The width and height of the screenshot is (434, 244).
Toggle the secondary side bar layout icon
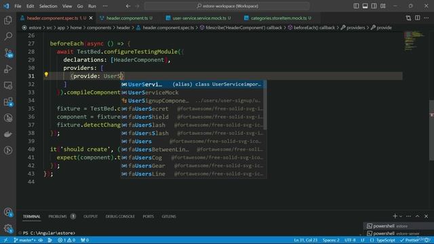[x=374, y=6]
